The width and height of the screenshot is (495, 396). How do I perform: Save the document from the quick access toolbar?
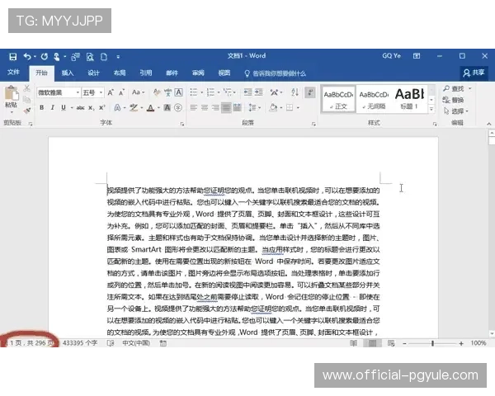coord(12,57)
